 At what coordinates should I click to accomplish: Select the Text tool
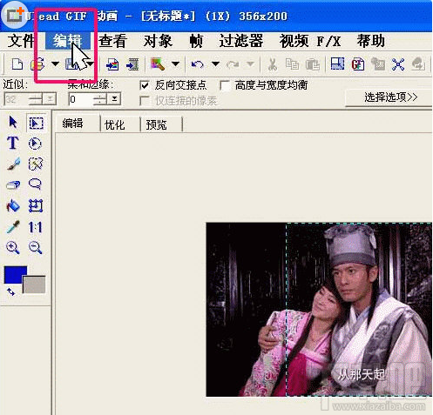13,143
